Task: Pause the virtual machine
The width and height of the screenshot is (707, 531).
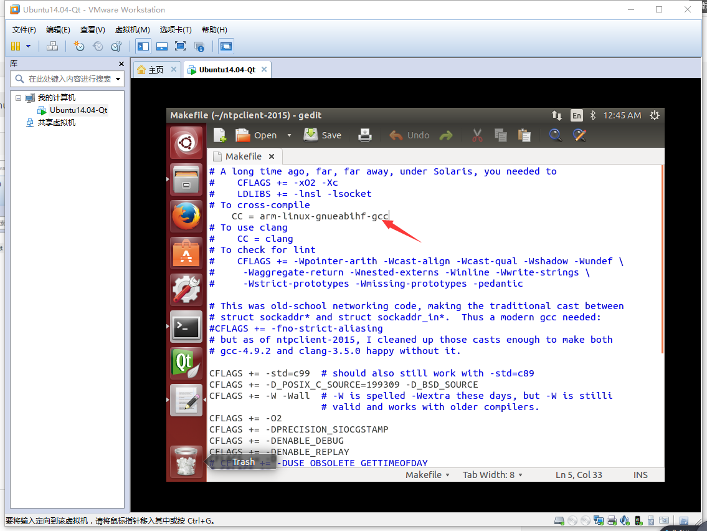Action: coord(16,46)
